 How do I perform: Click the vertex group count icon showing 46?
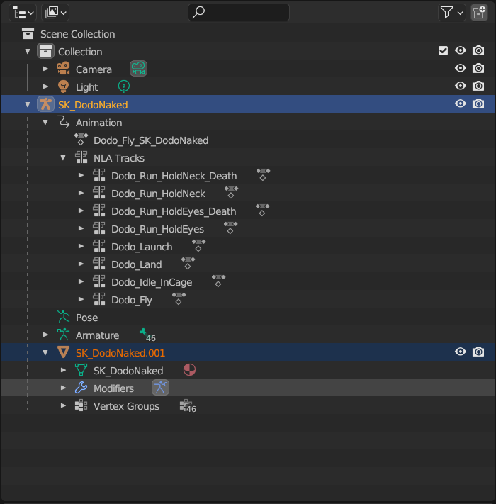pyautogui.click(x=188, y=406)
